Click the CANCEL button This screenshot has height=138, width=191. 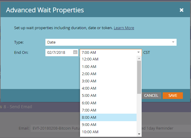click(x=151, y=96)
